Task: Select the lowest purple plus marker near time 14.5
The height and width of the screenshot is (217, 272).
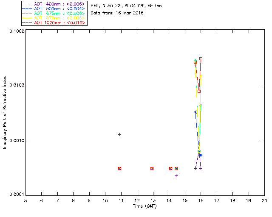Action: pyautogui.click(x=176, y=175)
